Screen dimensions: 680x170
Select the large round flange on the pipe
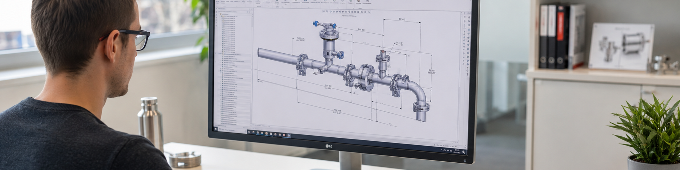(366, 77)
